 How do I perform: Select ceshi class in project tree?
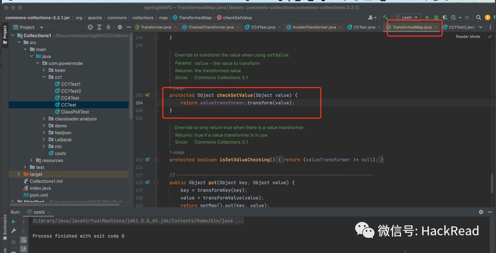click(57, 154)
